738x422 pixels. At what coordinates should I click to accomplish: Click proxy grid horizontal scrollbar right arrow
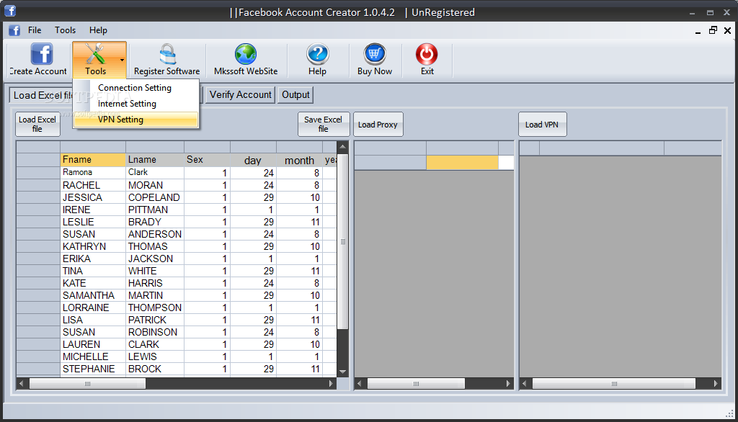(508, 383)
